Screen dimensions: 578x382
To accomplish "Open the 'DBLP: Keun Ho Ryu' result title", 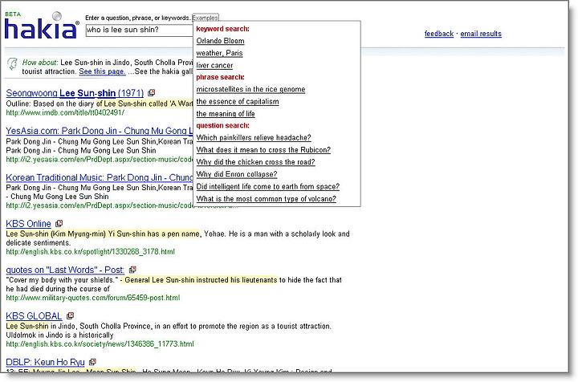I will click(x=45, y=362).
